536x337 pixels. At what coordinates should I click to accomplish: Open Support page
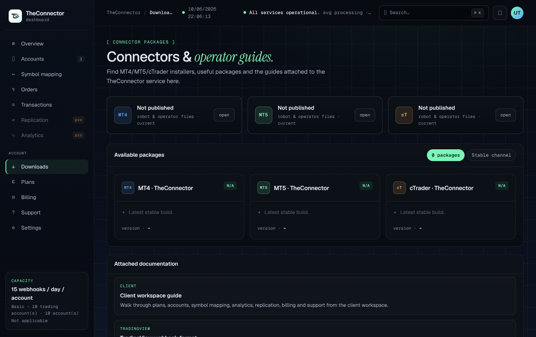coord(47,212)
